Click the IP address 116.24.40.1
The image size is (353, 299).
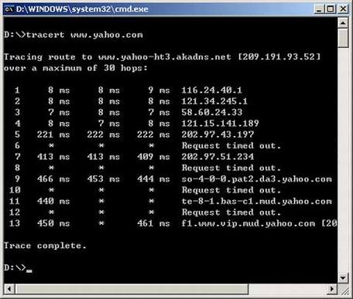(211, 90)
